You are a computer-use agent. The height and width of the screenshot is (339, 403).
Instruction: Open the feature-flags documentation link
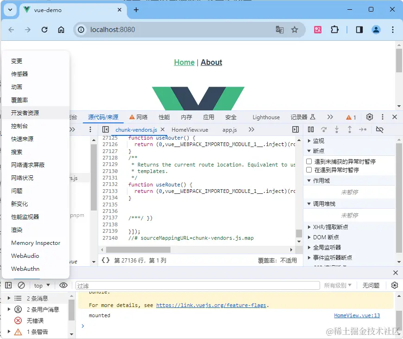pyautogui.click(x=211, y=305)
